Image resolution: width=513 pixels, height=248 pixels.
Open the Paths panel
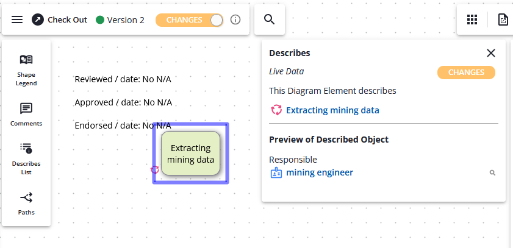26,203
